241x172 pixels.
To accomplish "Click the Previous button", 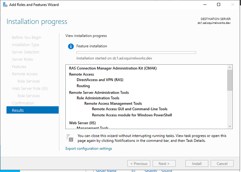I will point(139,164).
